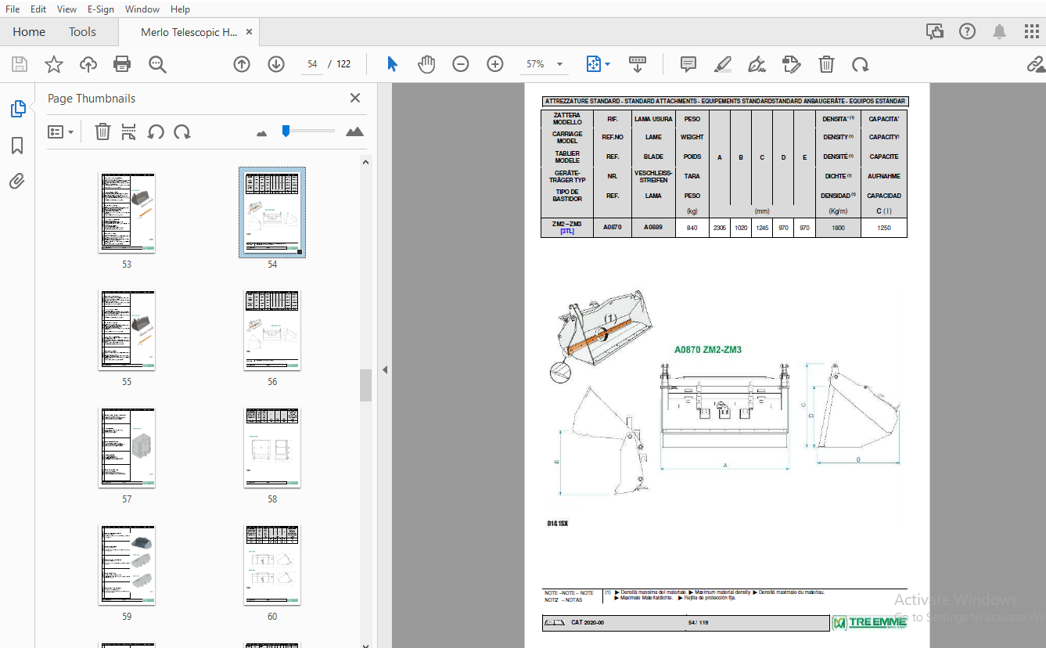Open the sign document pen tool
The width and height of the screenshot is (1046, 648).
757,64
